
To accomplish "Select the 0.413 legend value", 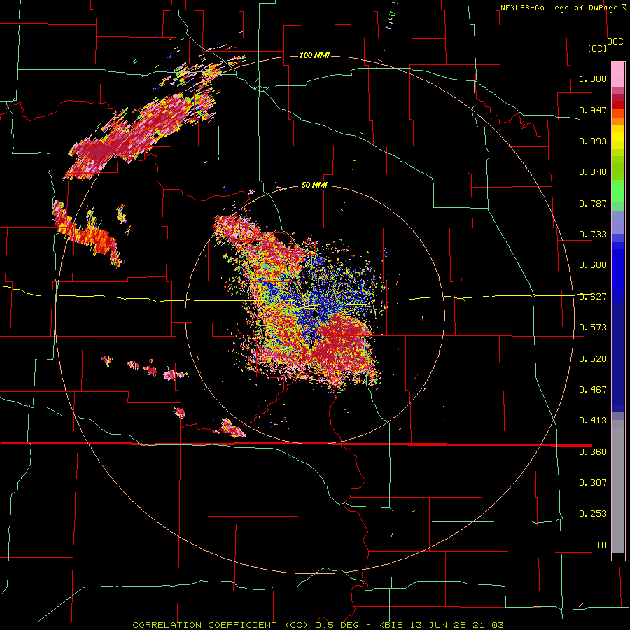I will [x=593, y=421].
